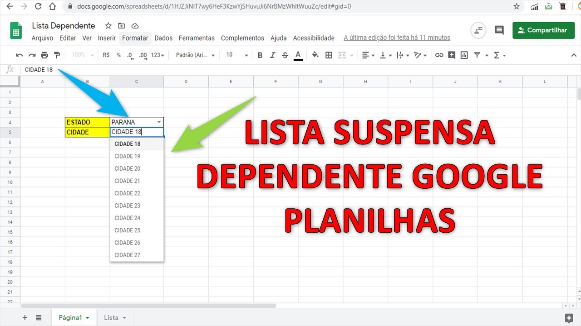Select the Página1 sheet tab
Image resolution: width=581 pixels, height=326 pixels.
coord(74,317)
